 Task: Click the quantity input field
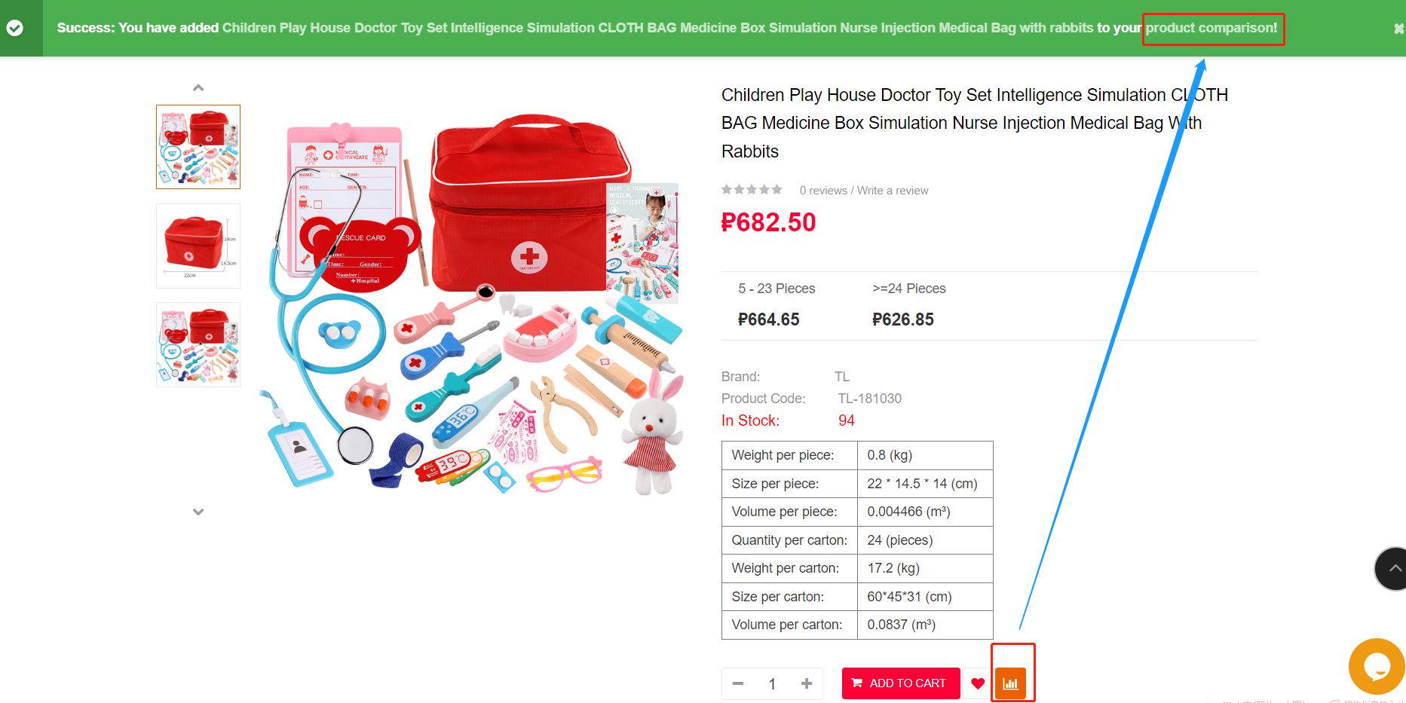coord(773,683)
